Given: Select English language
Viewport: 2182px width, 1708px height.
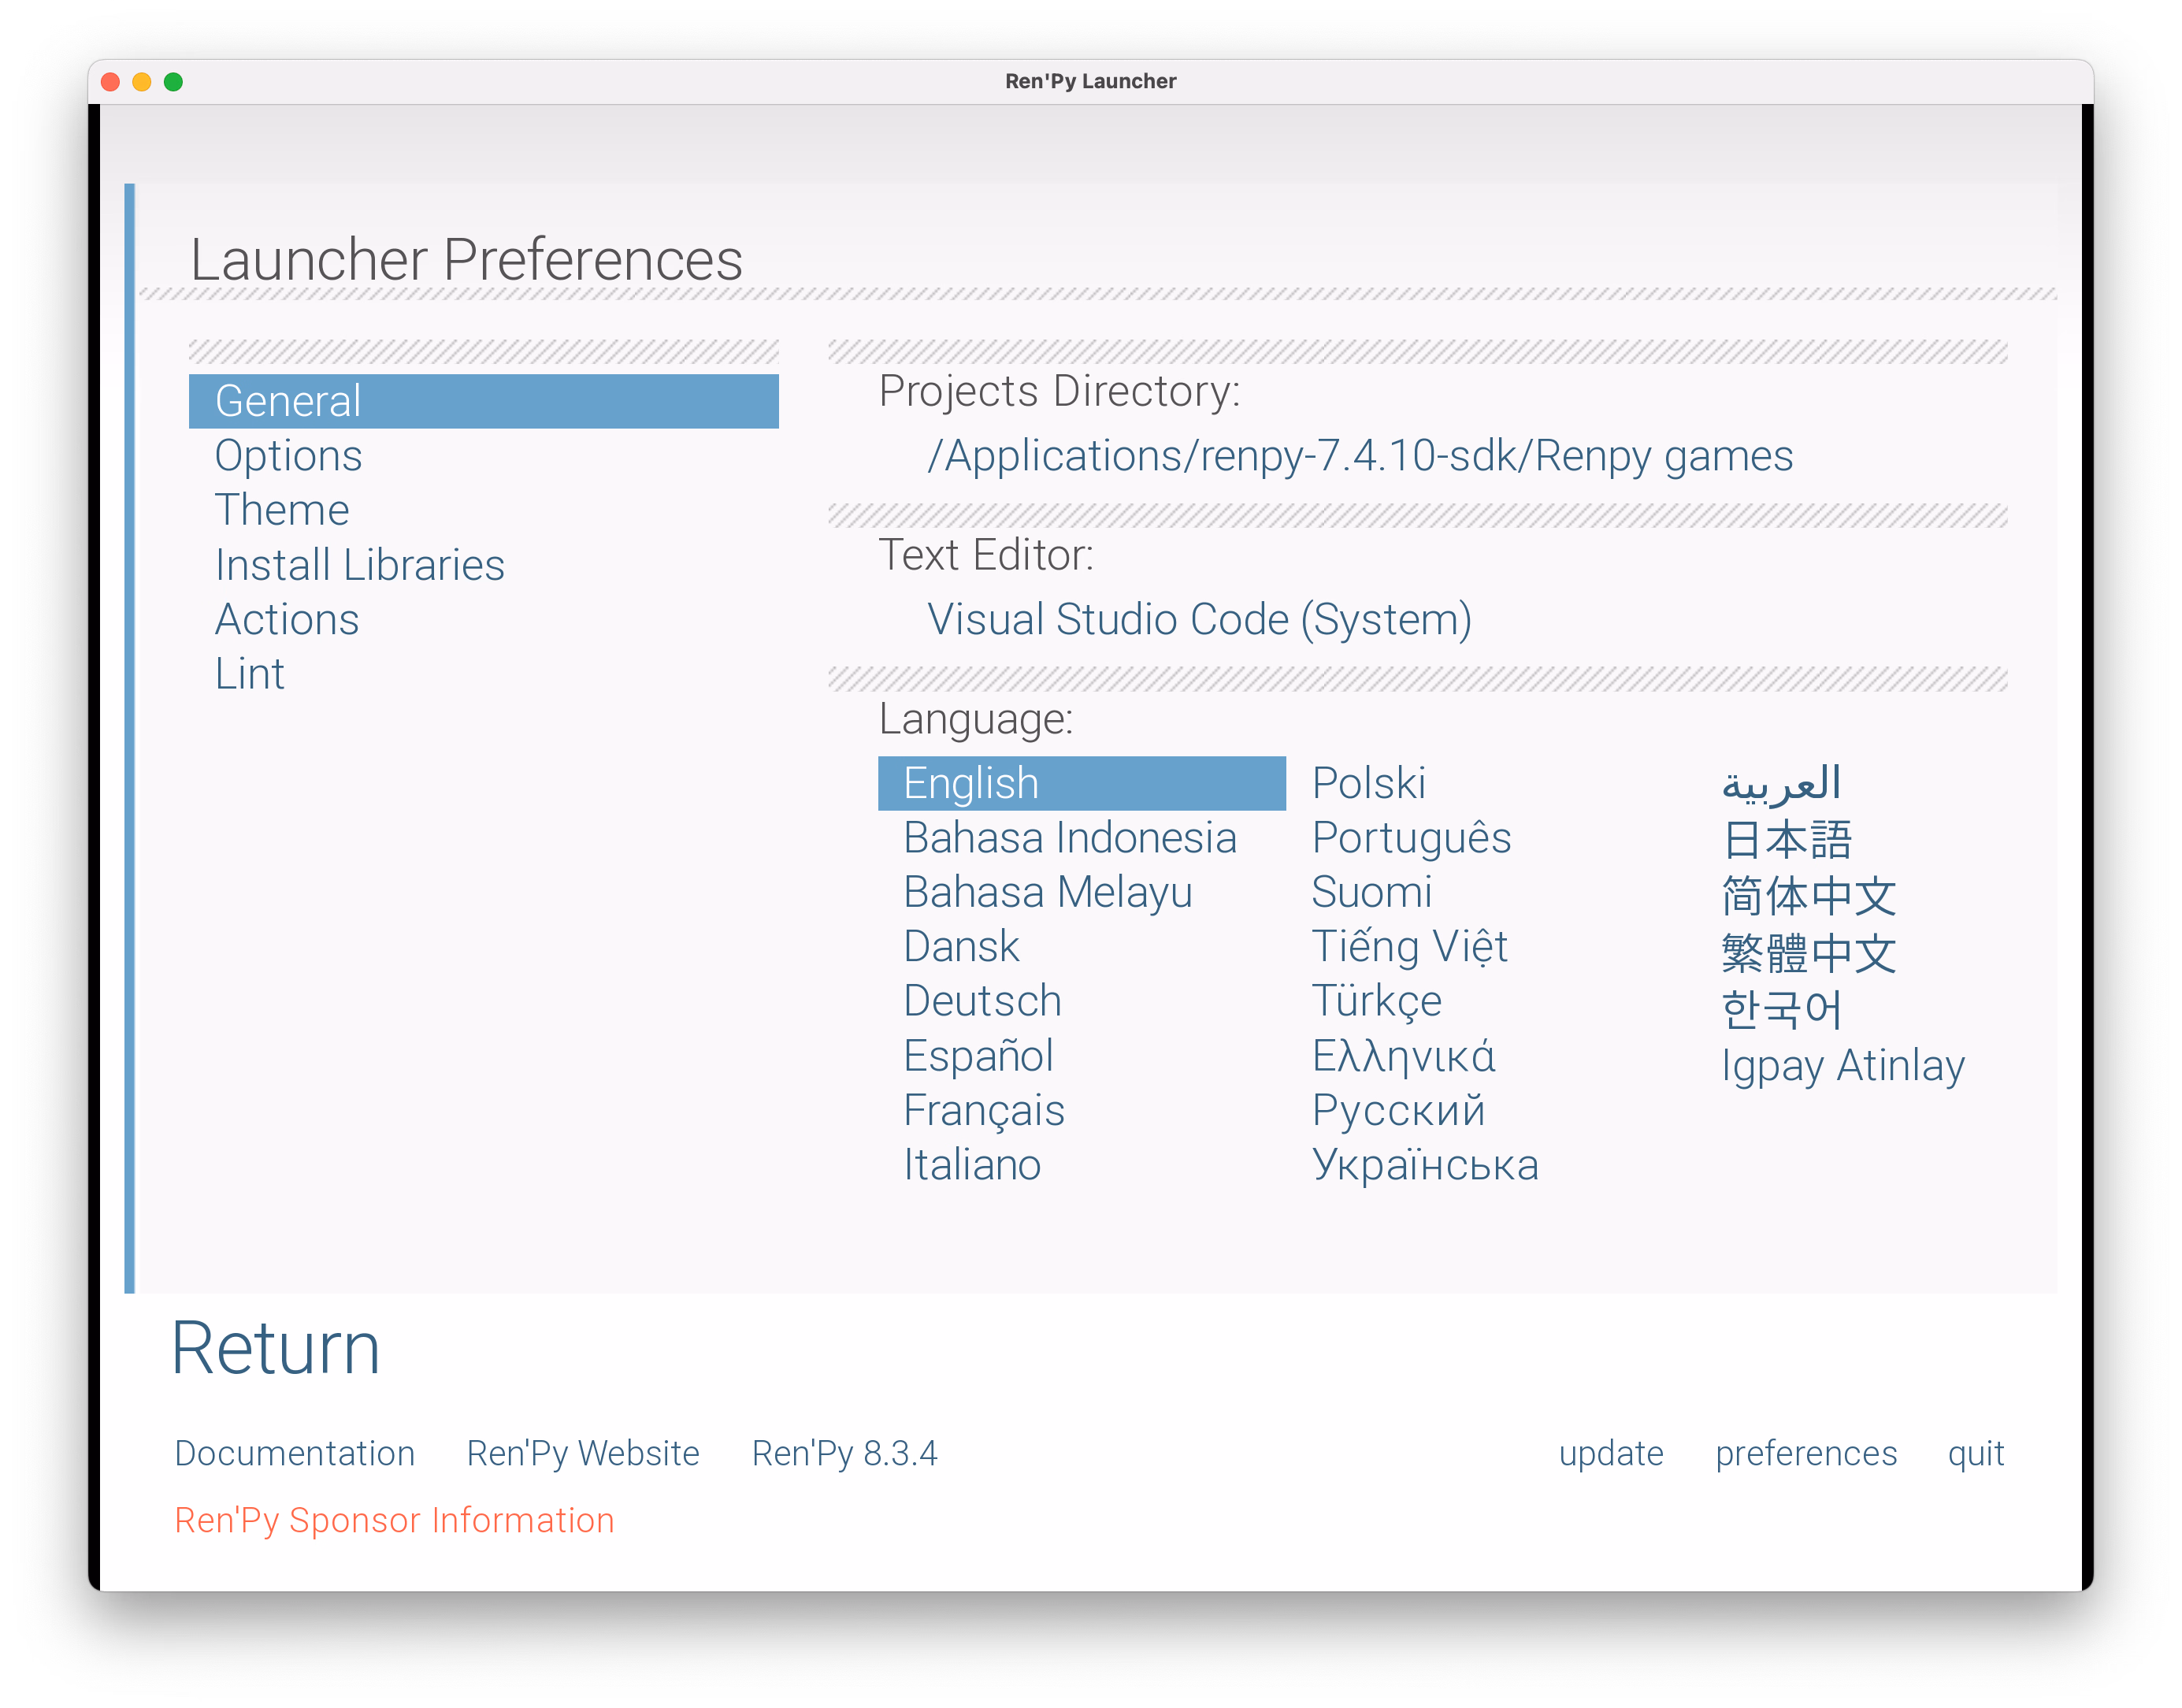Looking at the screenshot, I should coord(1081,783).
